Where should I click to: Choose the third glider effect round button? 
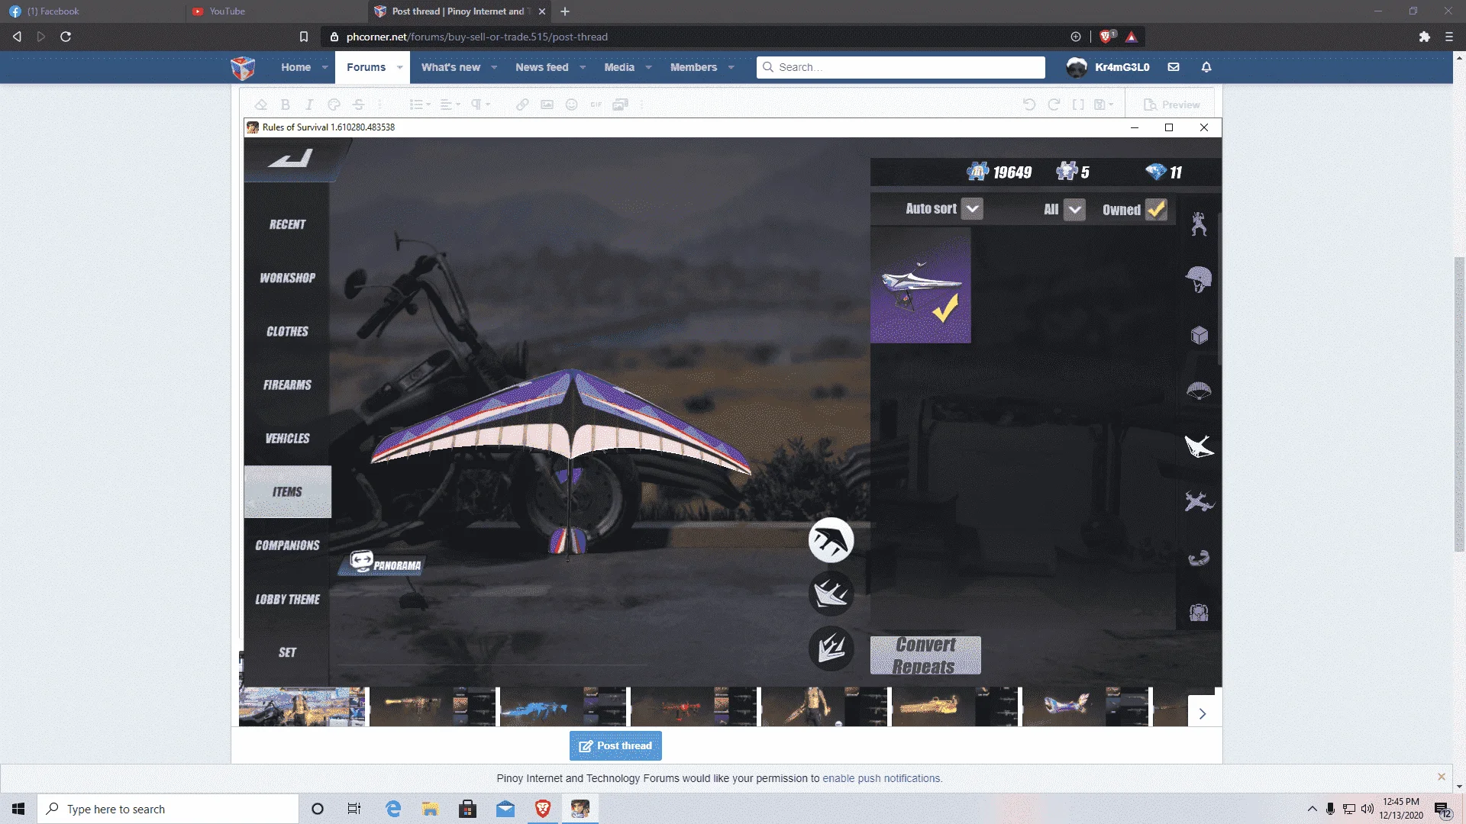pos(831,649)
